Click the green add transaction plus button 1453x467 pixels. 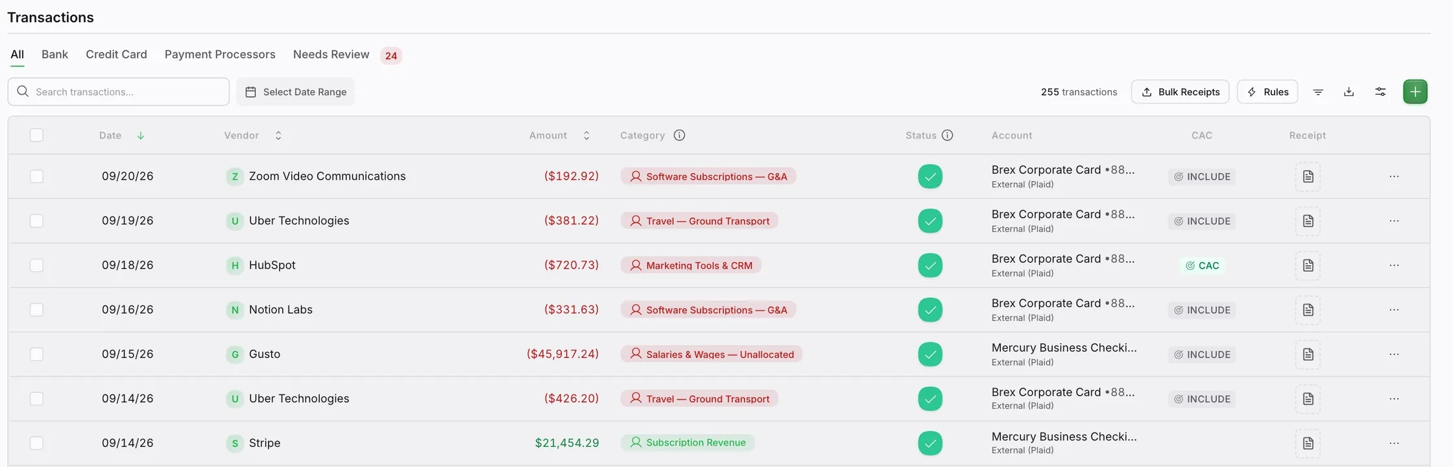point(1415,92)
